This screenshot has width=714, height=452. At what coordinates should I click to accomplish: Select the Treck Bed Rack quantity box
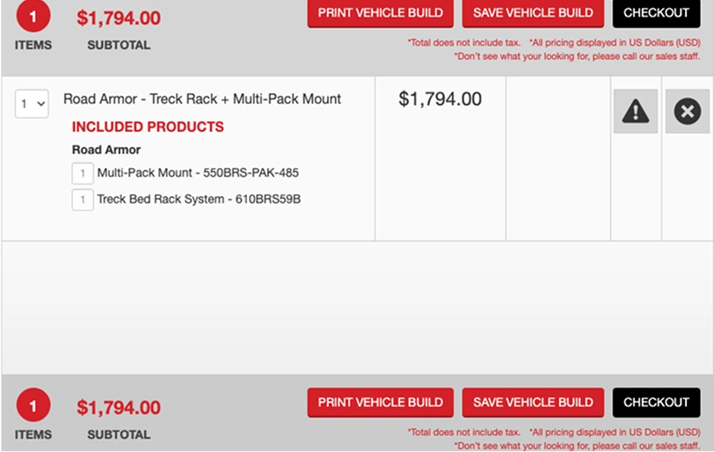[83, 200]
